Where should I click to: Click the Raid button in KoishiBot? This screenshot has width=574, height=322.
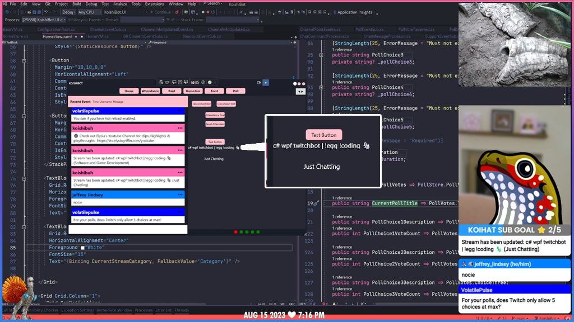(x=172, y=91)
